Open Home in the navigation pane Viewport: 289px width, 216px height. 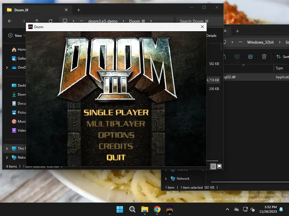coord(18,49)
